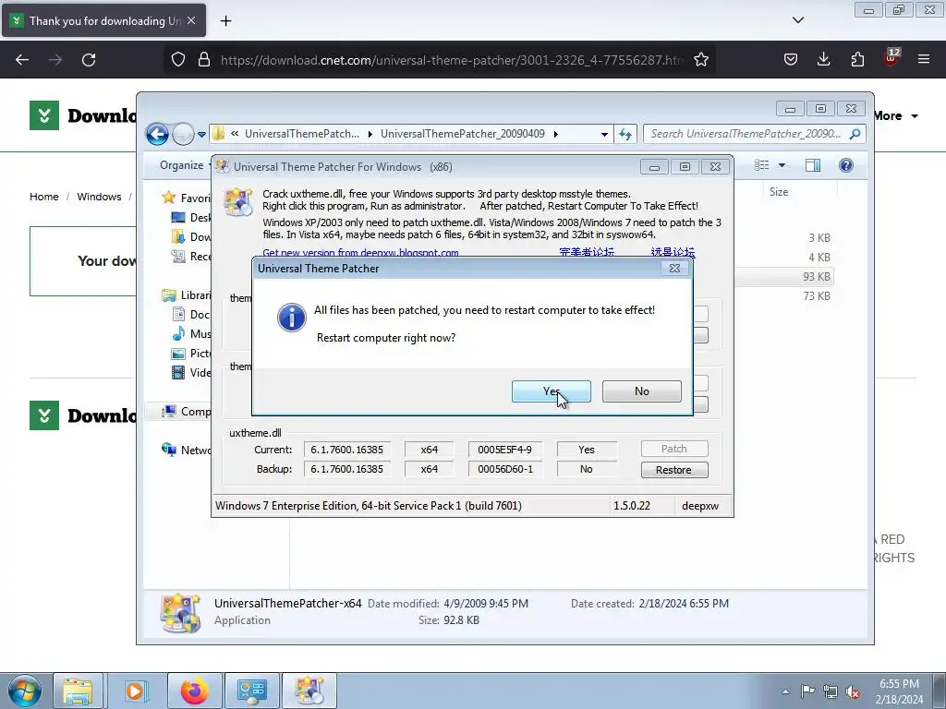Click the Firefox URL address bar

451,60
